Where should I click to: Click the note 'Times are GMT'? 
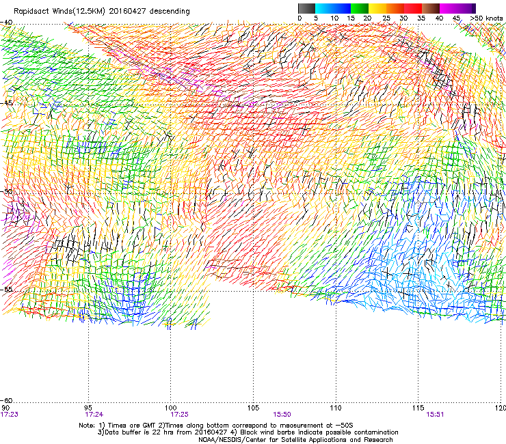[x=132, y=426]
